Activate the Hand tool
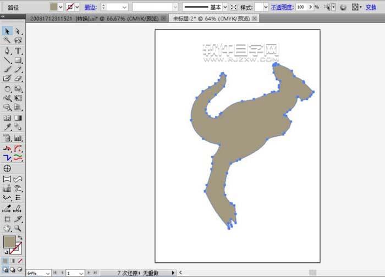This screenshot has height=277, width=385. (x=7, y=228)
